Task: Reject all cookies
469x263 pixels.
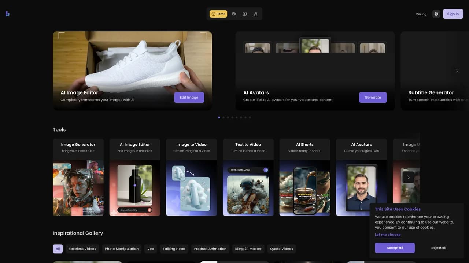Action: 439,248
